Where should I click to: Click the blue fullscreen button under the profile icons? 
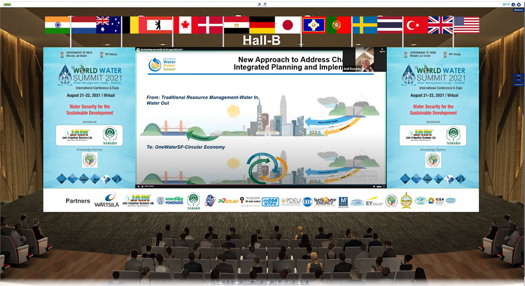tap(518, 10)
